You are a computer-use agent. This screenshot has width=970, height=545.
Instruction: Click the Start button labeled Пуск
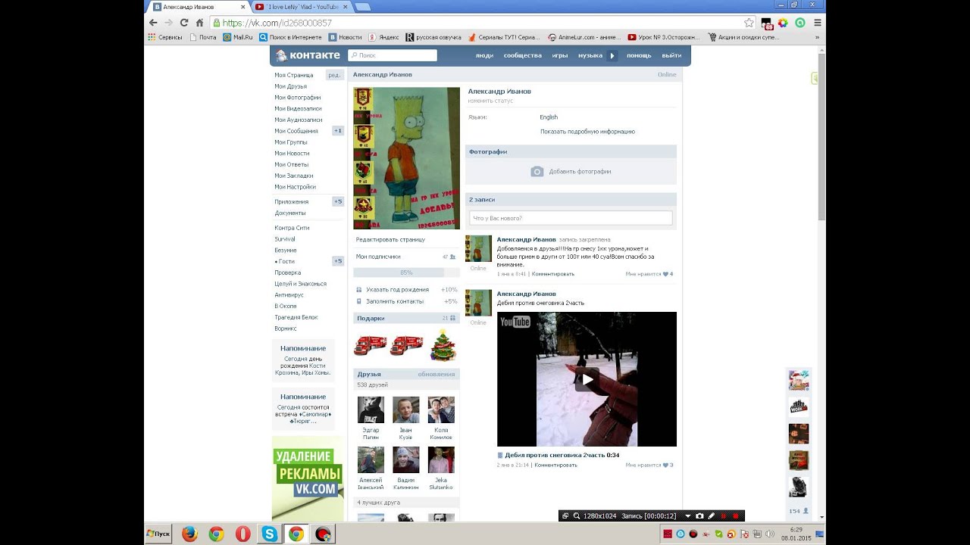click(158, 534)
